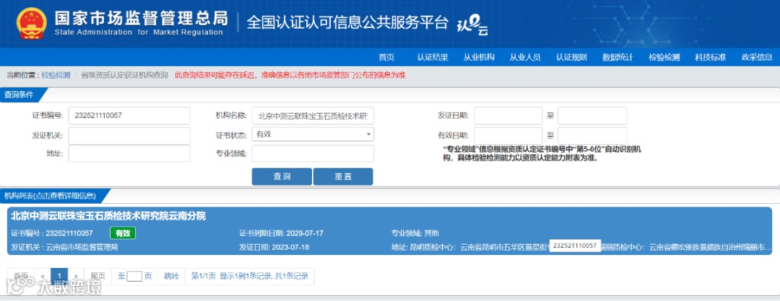Screen dimensions: 780x301
Task: Click the national emblem logo
Action: 32,23
